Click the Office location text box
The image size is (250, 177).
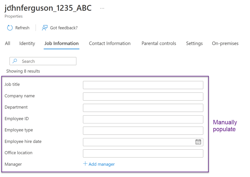(x=143, y=153)
